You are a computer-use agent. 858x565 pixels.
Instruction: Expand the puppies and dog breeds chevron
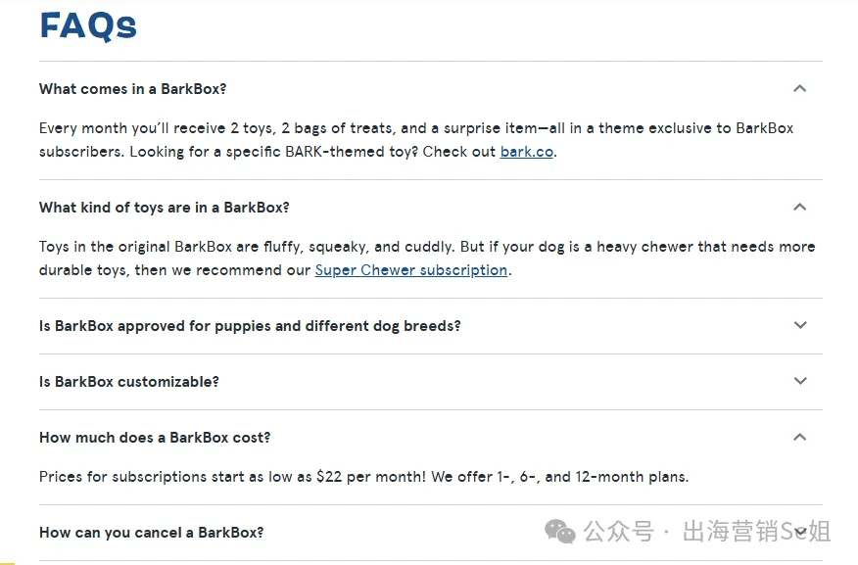tap(799, 325)
